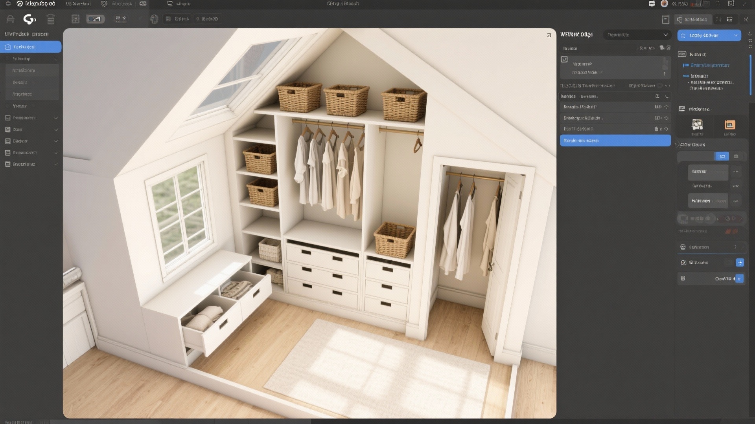Click the large G logo icon in toolbar
This screenshot has height=424, width=755.
[29, 19]
